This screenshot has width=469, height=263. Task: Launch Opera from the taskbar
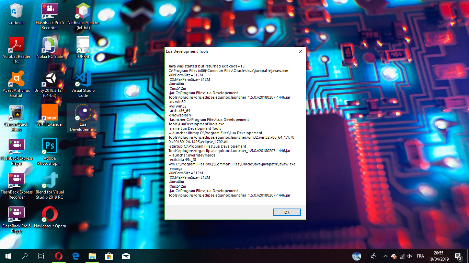(59, 256)
